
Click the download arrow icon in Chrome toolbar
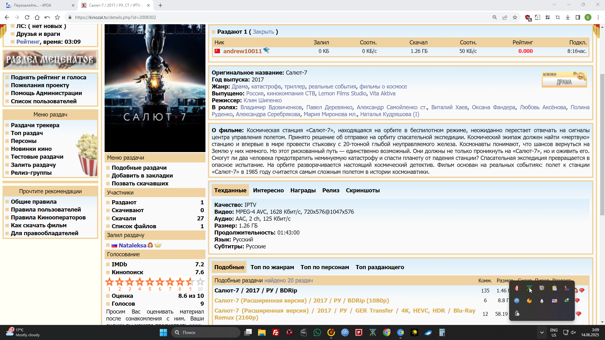[x=568, y=17]
